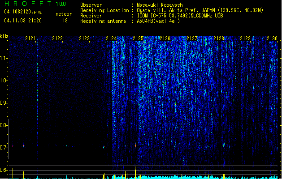This screenshot has width=282, height=179.
Task: Click the bright red meteor echo below the 2125 marker
Action: pyautogui.click(x=135, y=145)
